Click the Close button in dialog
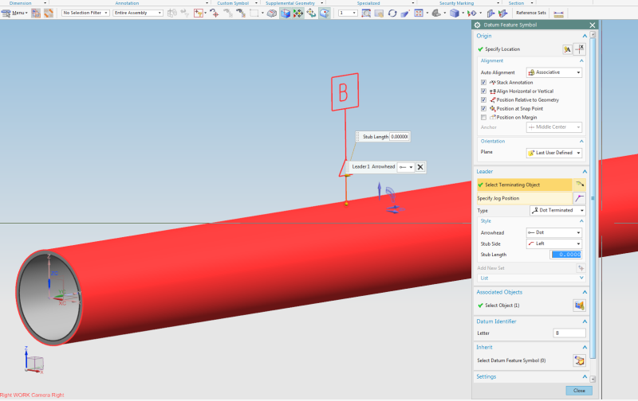The width and height of the screenshot is (638, 401). pos(579,391)
